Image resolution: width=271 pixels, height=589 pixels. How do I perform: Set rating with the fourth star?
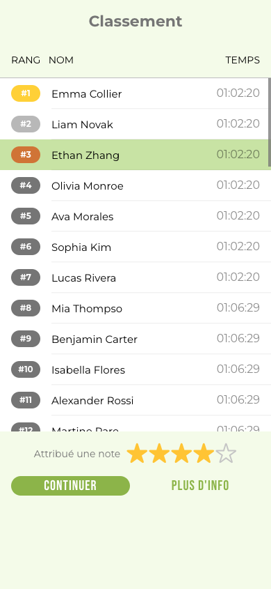[x=204, y=453]
